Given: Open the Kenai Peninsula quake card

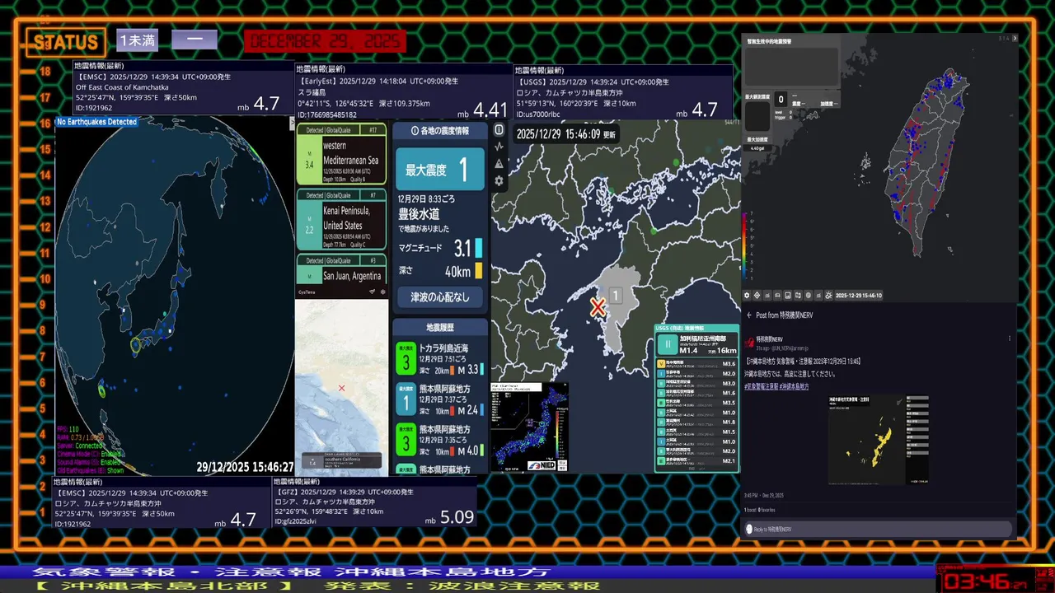Looking at the screenshot, I should 341,219.
